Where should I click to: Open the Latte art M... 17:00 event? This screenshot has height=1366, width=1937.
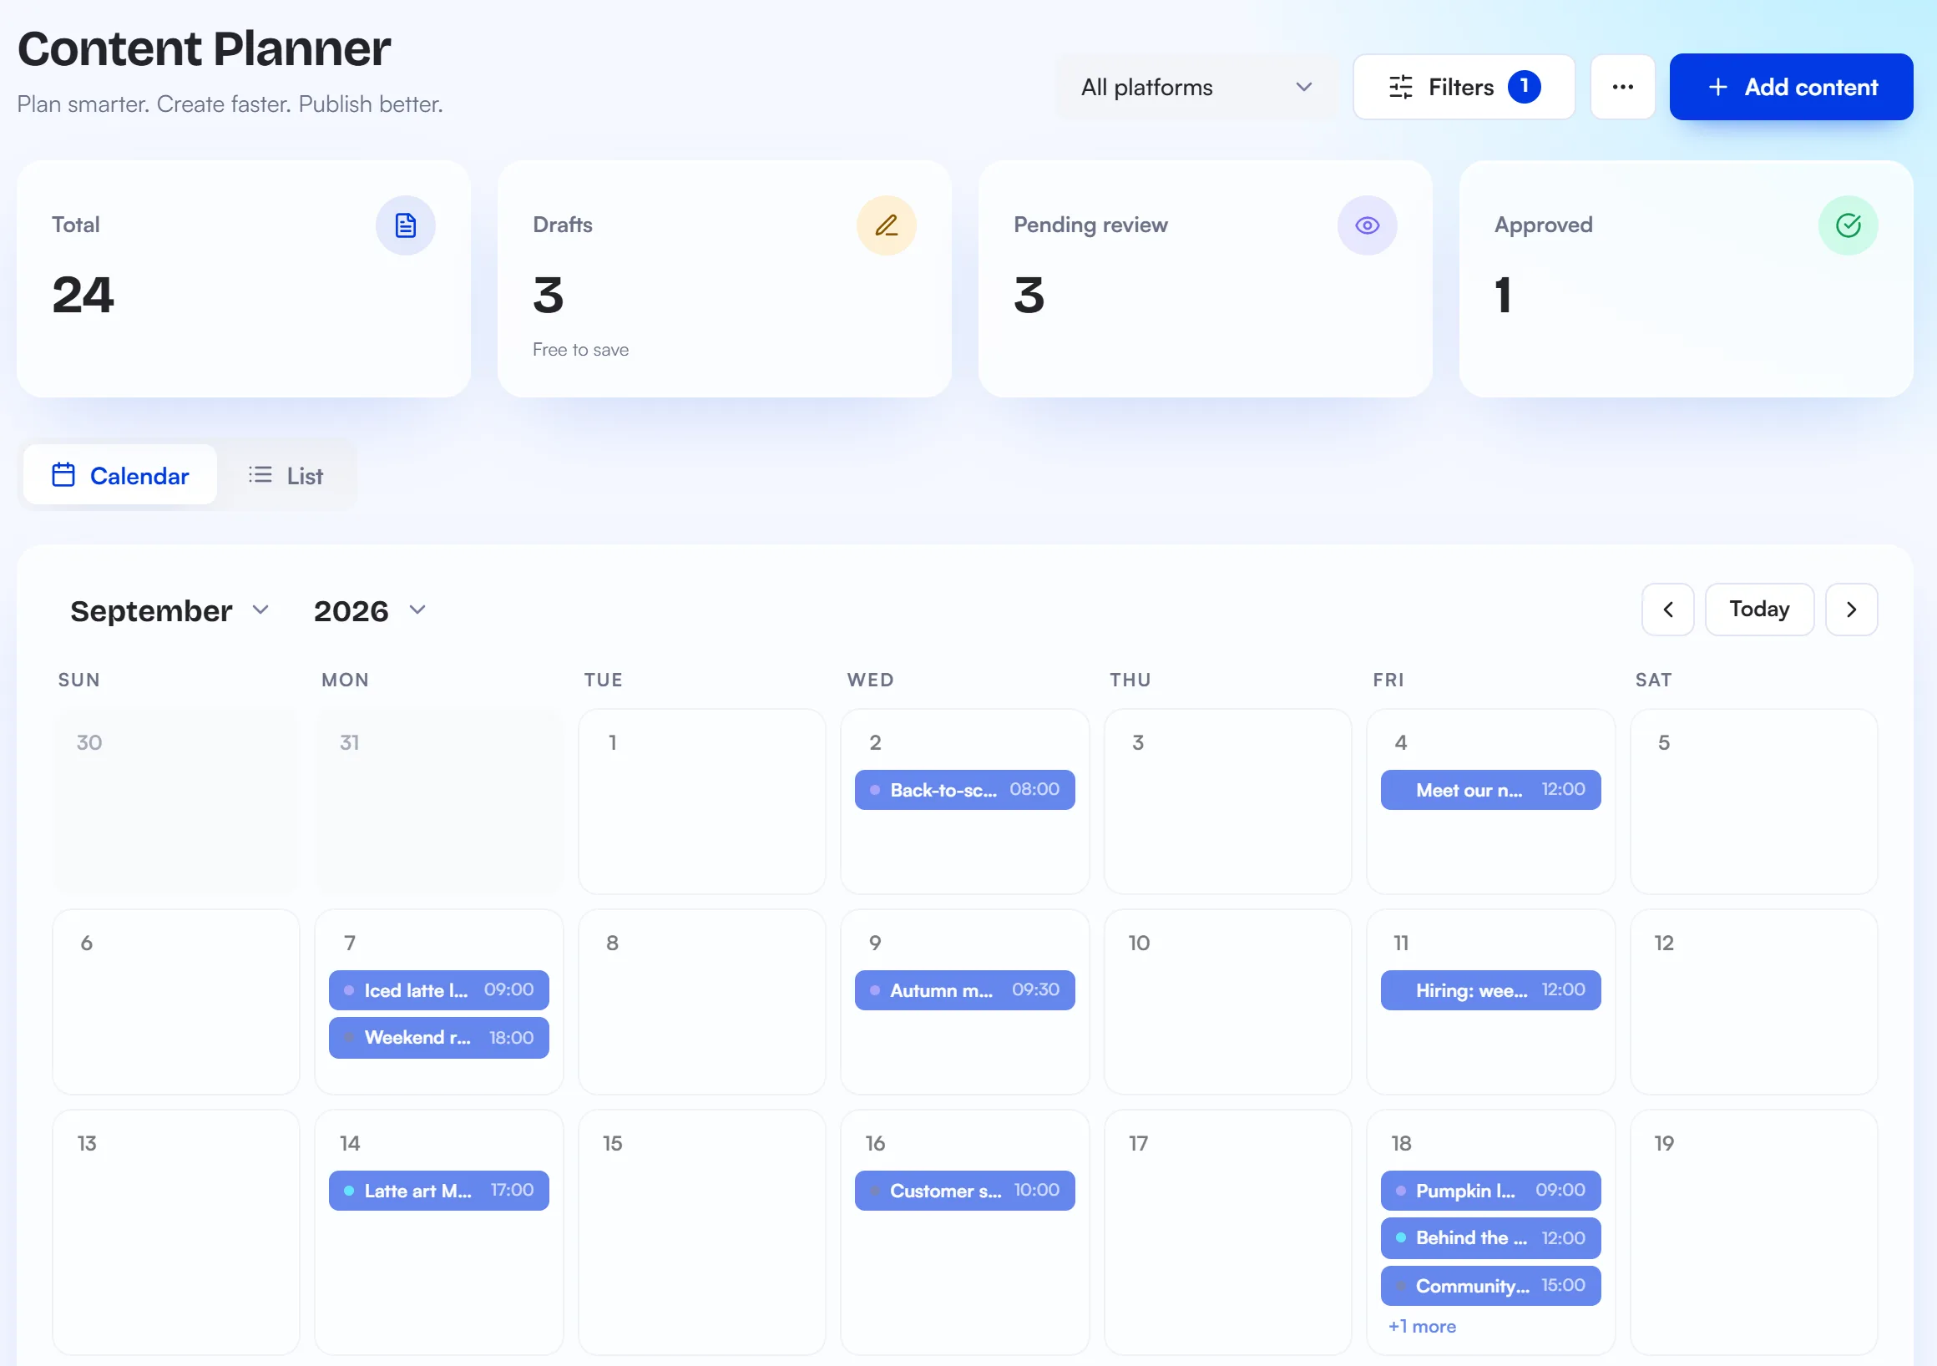point(438,1191)
